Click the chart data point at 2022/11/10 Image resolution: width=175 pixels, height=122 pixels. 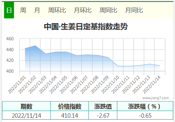(118, 66)
